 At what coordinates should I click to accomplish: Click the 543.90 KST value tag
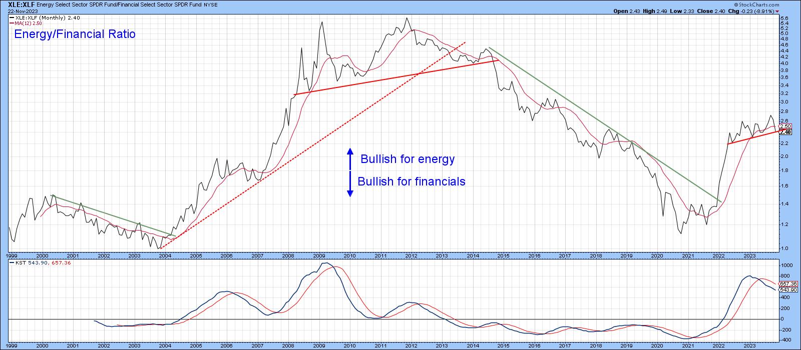[x=787, y=289]
